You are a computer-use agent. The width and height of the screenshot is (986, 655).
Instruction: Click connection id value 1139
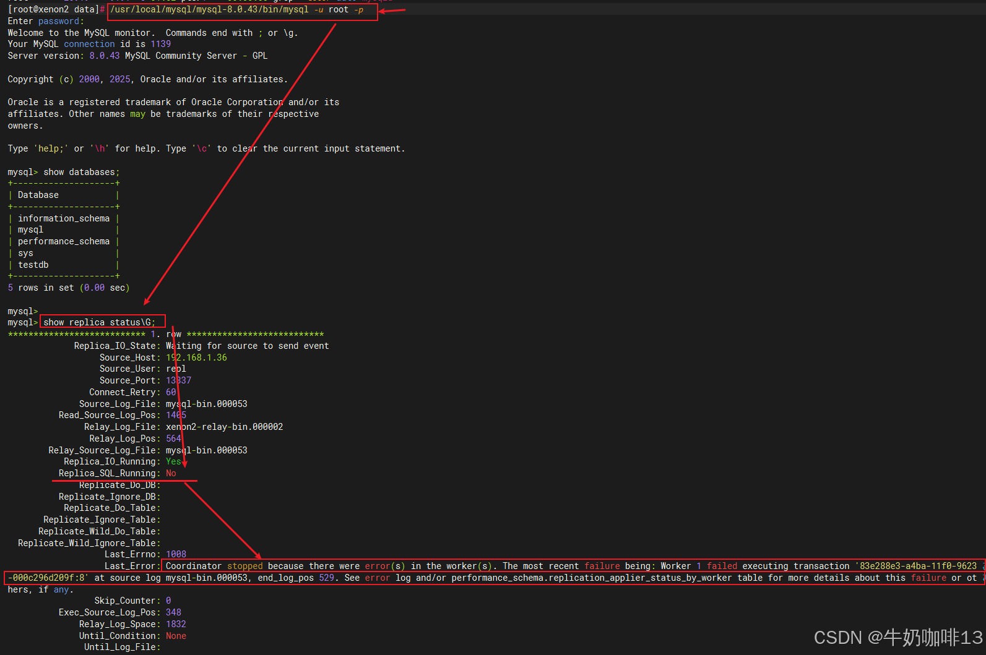pos(161,45)
